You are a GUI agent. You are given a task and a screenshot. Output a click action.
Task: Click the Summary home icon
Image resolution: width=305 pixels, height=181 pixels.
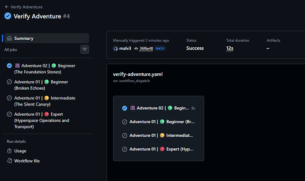[9, 38]
